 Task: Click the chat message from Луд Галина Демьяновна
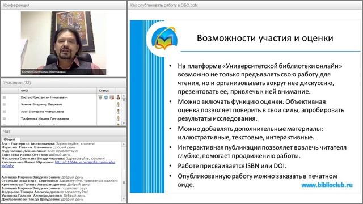[40, 151]
